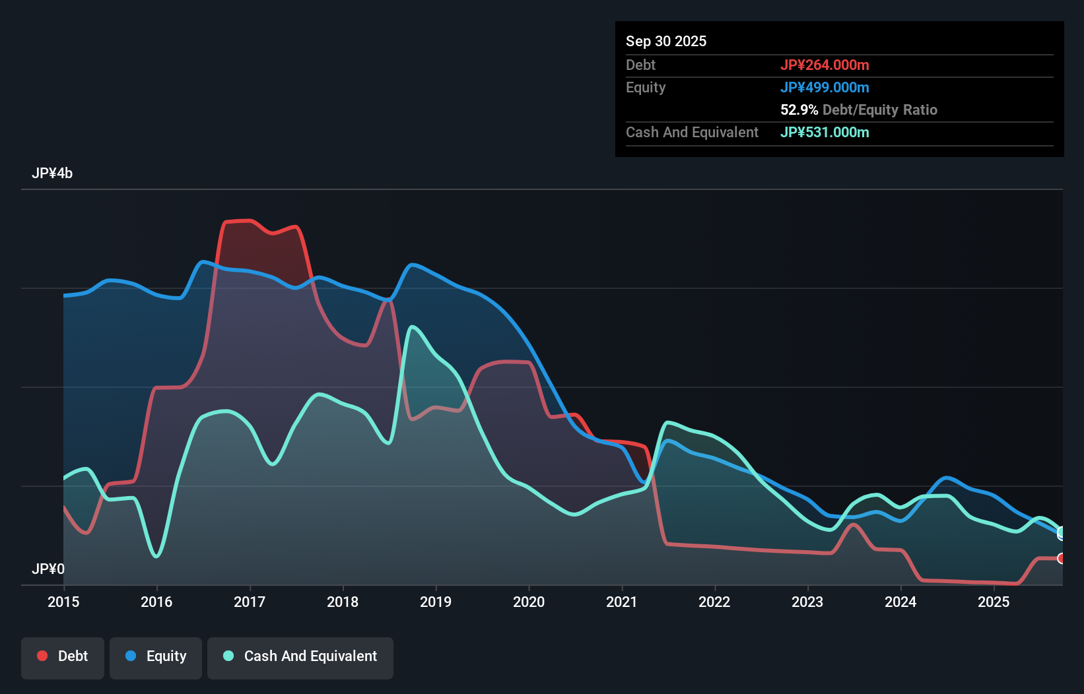
Task: Click the blue Equity endpoint marker
Action: pos(1062,536)
